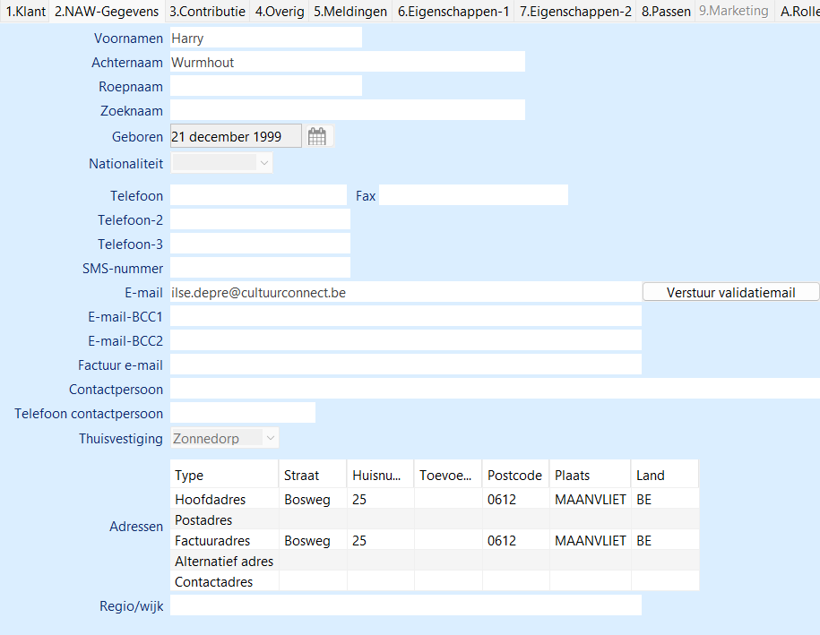820x635 pixels.
Task: Switch to the 1.Klant tab
Action: (x=25, y=12)
